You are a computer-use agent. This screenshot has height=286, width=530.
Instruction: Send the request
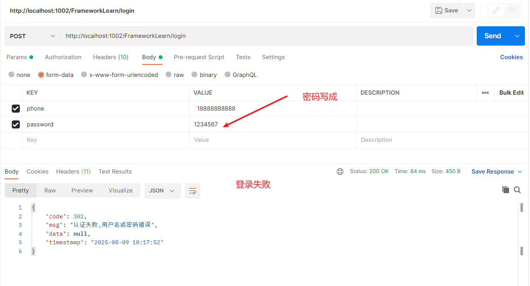pos(493,36)
